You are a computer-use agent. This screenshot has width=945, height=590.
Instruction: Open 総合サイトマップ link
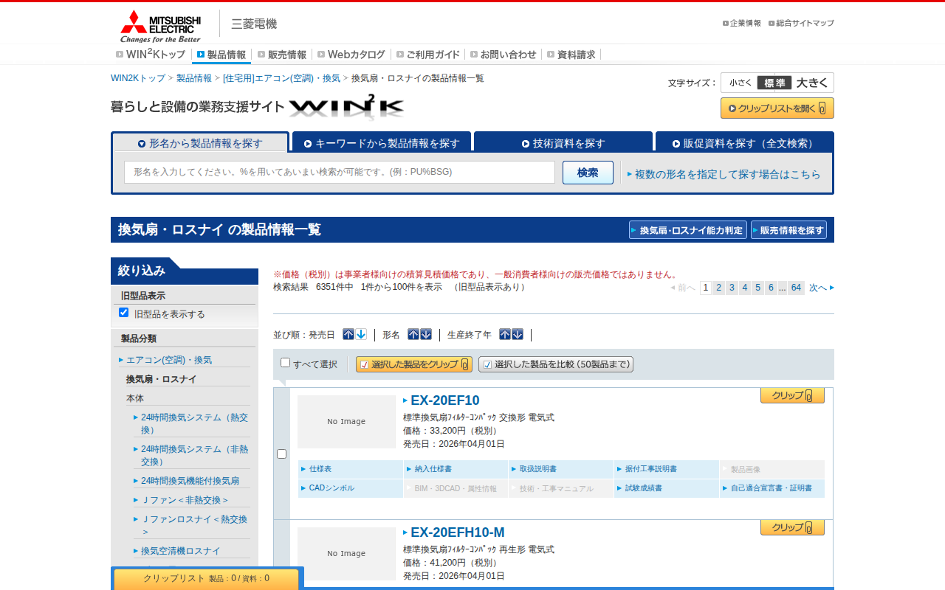[801, 23]
